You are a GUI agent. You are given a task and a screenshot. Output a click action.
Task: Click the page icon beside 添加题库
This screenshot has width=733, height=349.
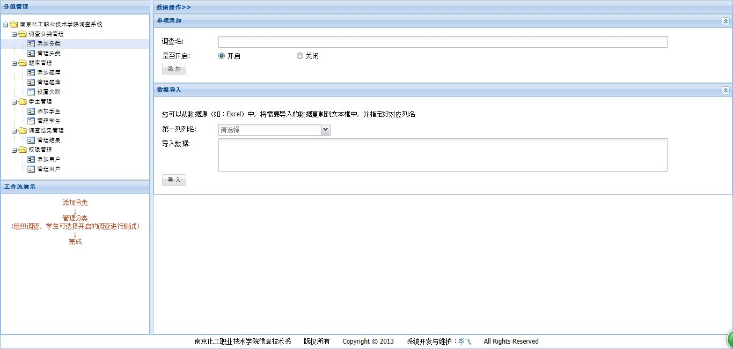point(31,72)
